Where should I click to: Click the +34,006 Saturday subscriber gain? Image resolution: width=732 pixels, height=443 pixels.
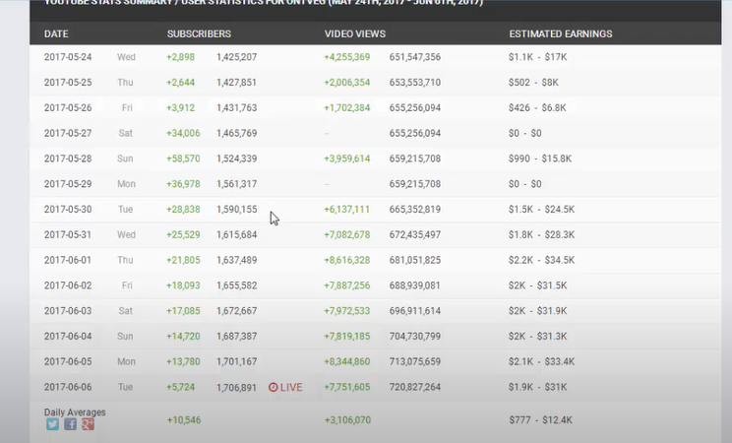point(183,133)
